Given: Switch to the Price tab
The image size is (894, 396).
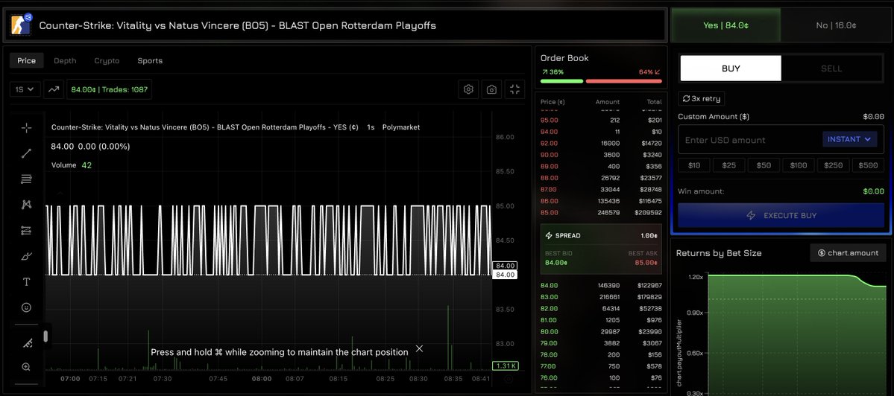Looking at the screenshot, I should 26,60.
